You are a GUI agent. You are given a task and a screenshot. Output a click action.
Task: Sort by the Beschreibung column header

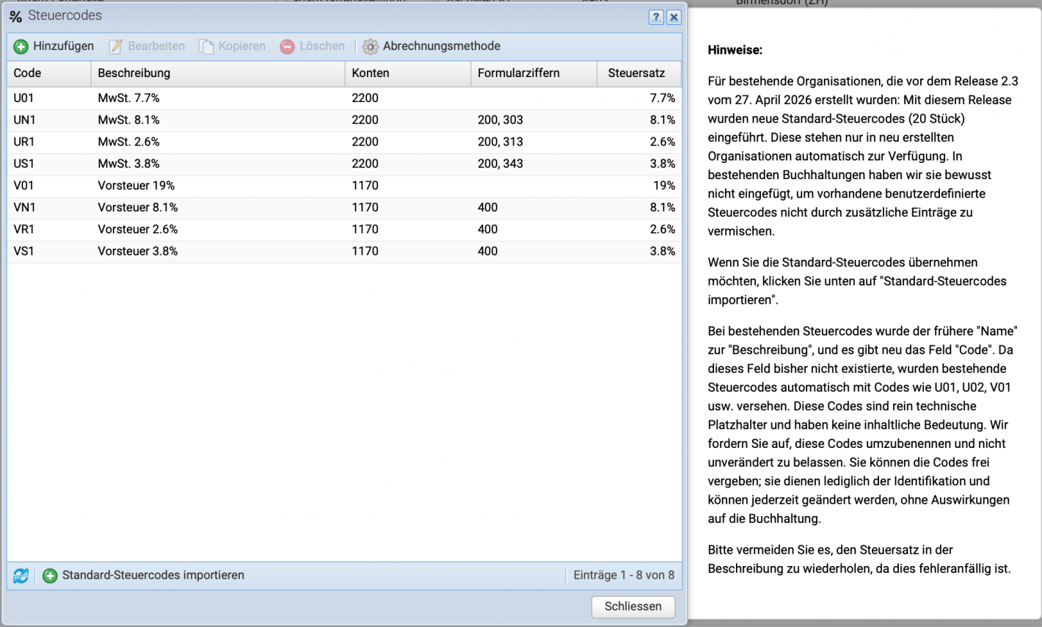tap(218, 73)
